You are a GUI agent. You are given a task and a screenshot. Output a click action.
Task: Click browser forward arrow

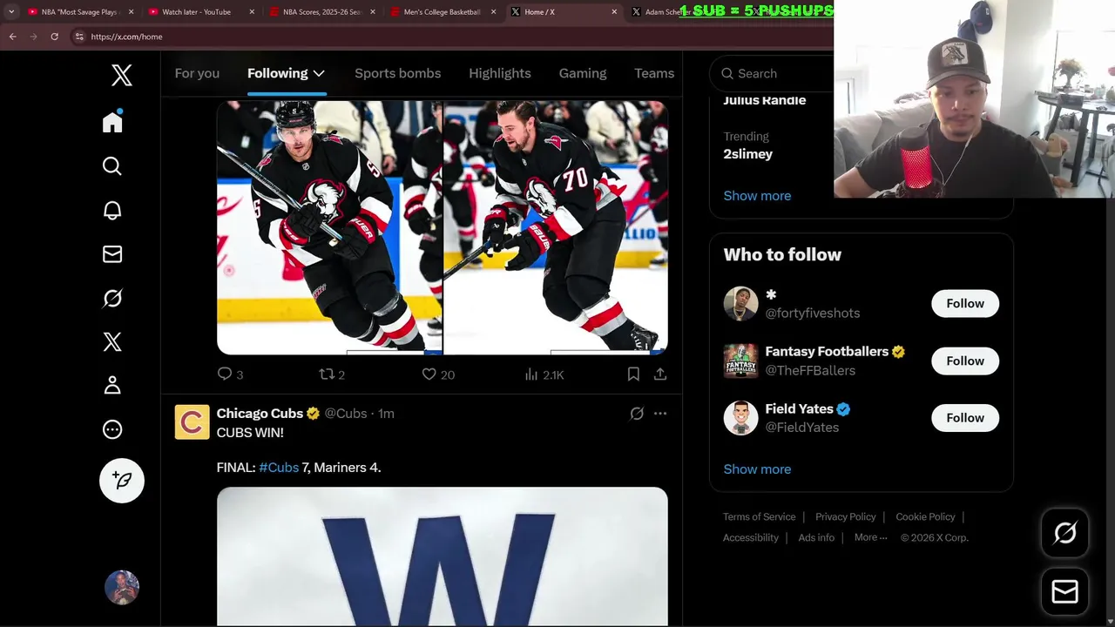coord(34,37)
